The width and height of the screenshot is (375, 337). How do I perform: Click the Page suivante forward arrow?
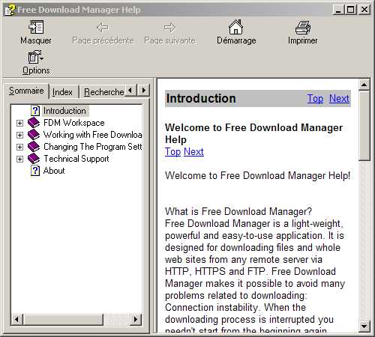click(169, 28)
